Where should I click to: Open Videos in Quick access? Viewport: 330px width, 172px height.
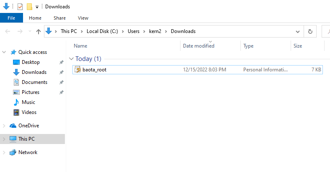[x=29, y=112]
